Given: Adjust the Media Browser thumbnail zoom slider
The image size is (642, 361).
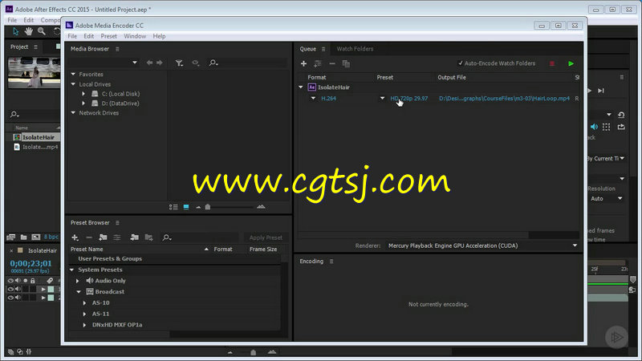Looking at the screenshot, I should 208,207.
